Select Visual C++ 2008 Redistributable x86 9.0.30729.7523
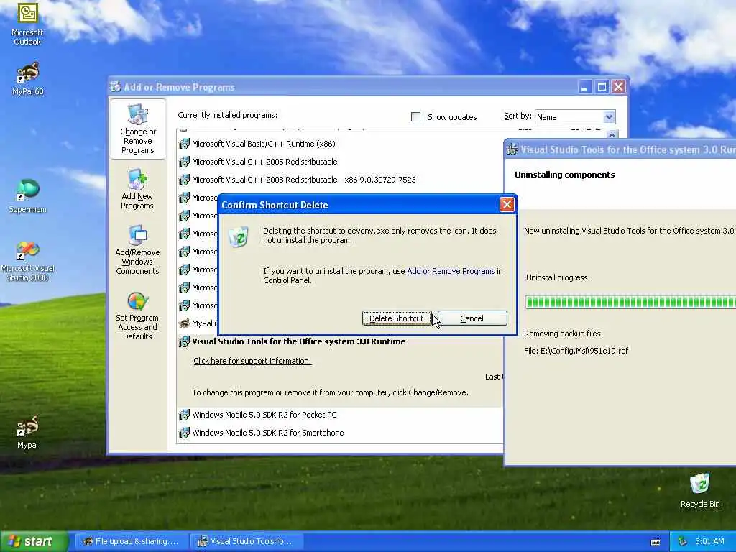 pyautogui.click(x=304, y=180)
